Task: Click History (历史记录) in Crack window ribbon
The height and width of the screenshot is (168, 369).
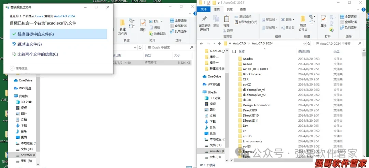Action: [158, 33]
